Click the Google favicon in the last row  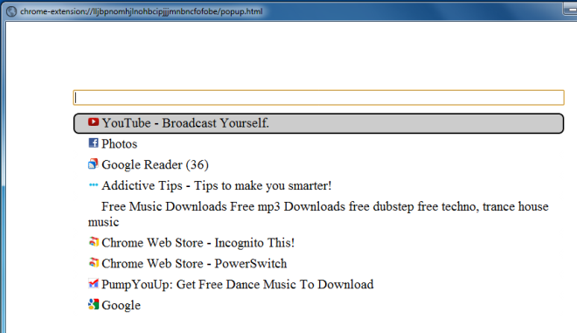pyautogui.click(x=94, y=304)
